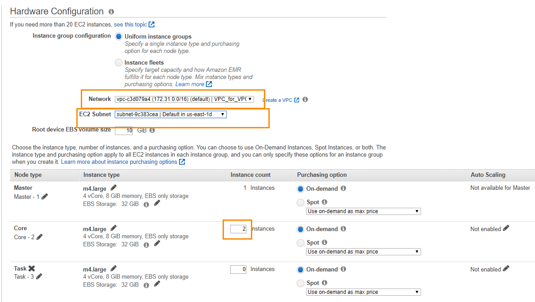Viewport: 535px width, 302px height.
Task: Open external link icon after instance purchasing options
Action: 182,162
